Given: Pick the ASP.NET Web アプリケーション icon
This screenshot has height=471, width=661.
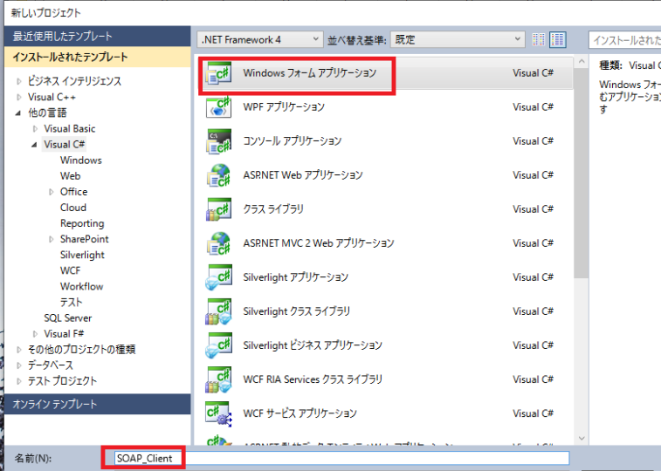Looking at the screenshot, I should [217, 175].
